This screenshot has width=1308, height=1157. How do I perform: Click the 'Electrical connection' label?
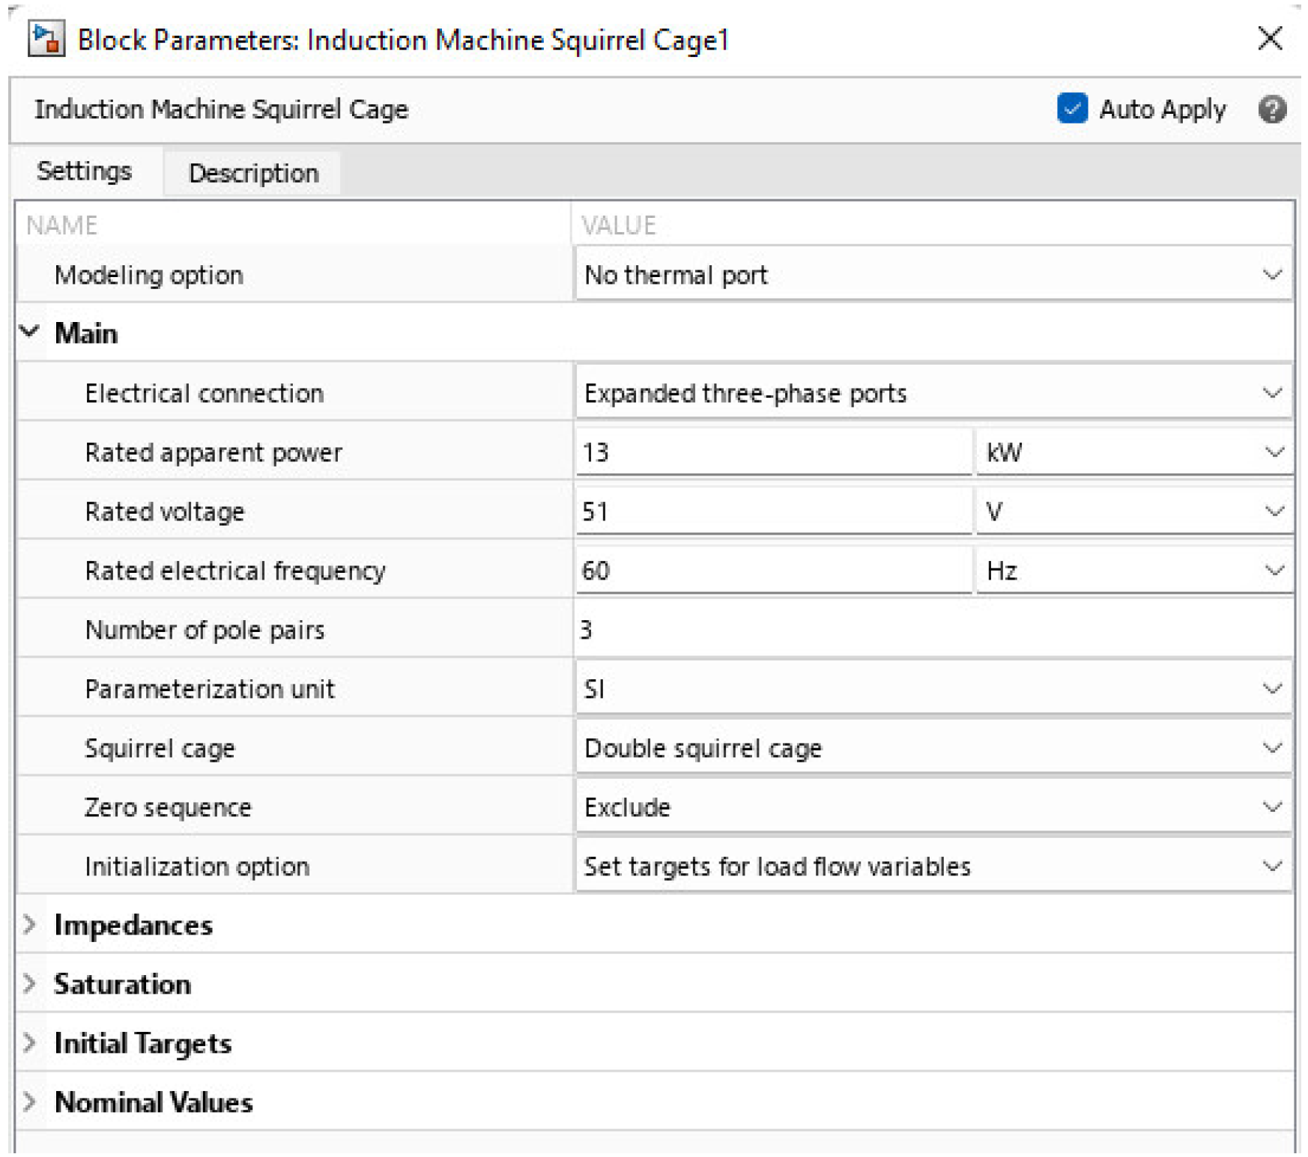coord(204,393)
